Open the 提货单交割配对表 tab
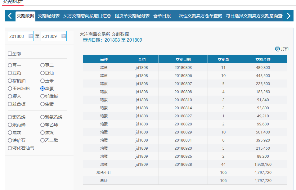The width and height of the screenshot is (296, 190). click(132, 16)
